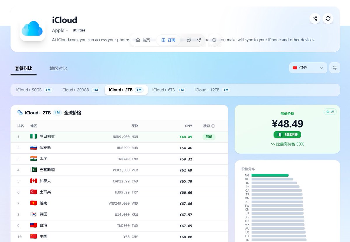The image size is (350, 242).
Task: Click the ¥68.00 price in China row
Action: pos(186,237)
